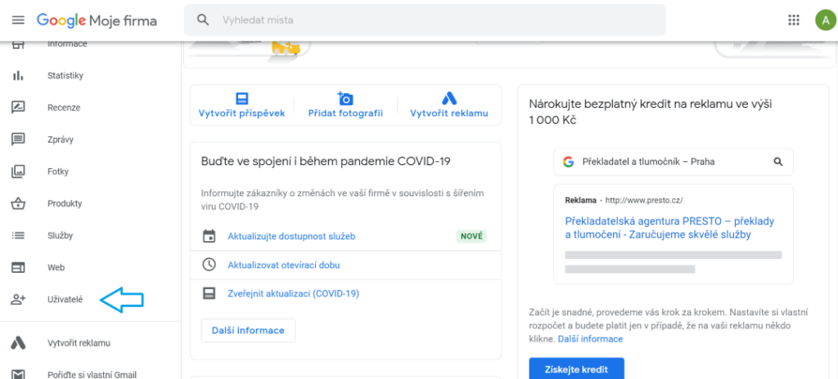Click the Uživatelé add-person icon
Screen dimensions: 838x379
click(x=18, y=300)
